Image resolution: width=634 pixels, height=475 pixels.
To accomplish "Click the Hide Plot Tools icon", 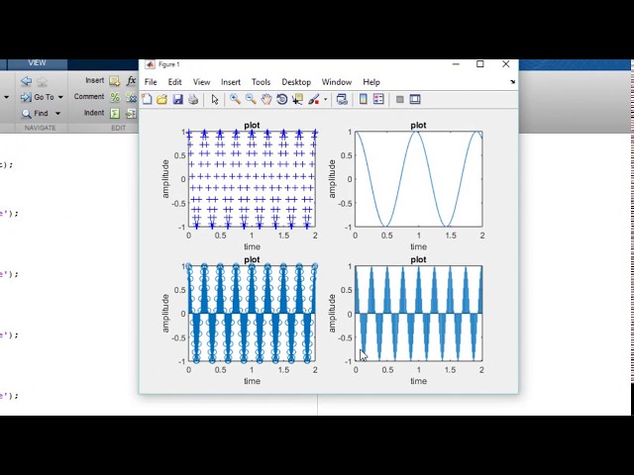I will (x=400, y=99).
